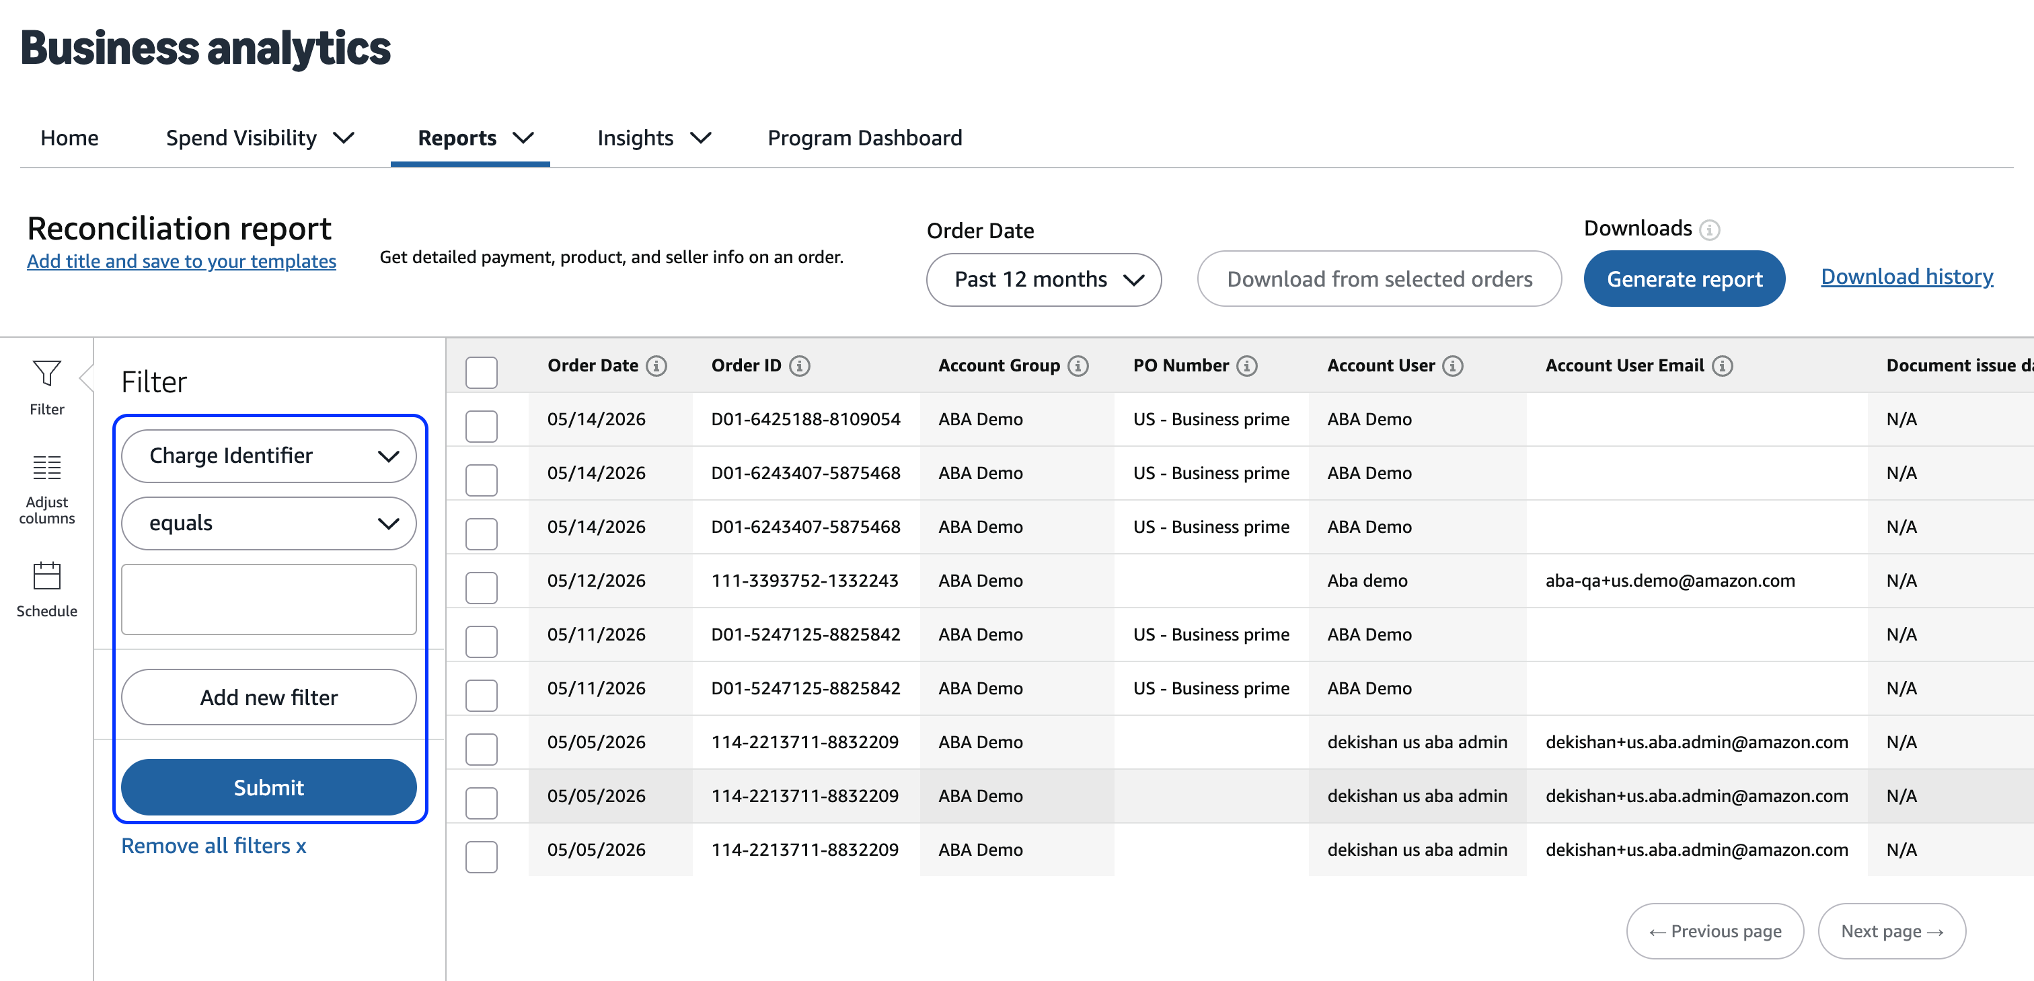2034x981 pixels.
Task: Show info for Account User Email column
Action: pyautogui.click(x=1723, y=366)
